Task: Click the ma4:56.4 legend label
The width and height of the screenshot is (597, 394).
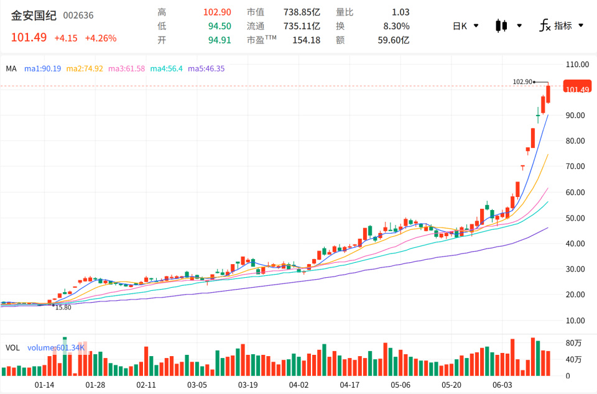Action: [167, 69]
